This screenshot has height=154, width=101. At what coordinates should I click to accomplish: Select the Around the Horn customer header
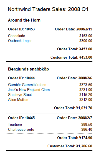tap(24, 20)
